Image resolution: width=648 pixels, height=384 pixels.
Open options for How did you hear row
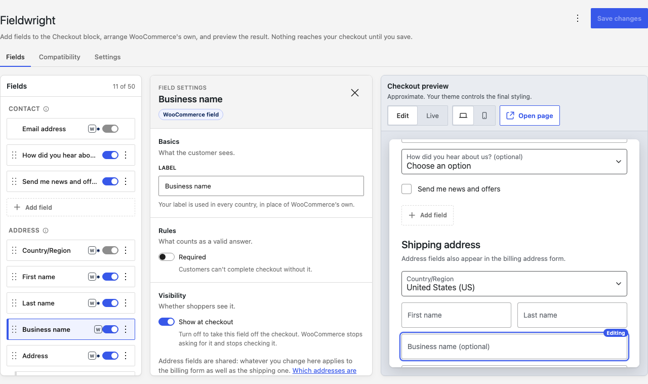click(x=126, y=155)
